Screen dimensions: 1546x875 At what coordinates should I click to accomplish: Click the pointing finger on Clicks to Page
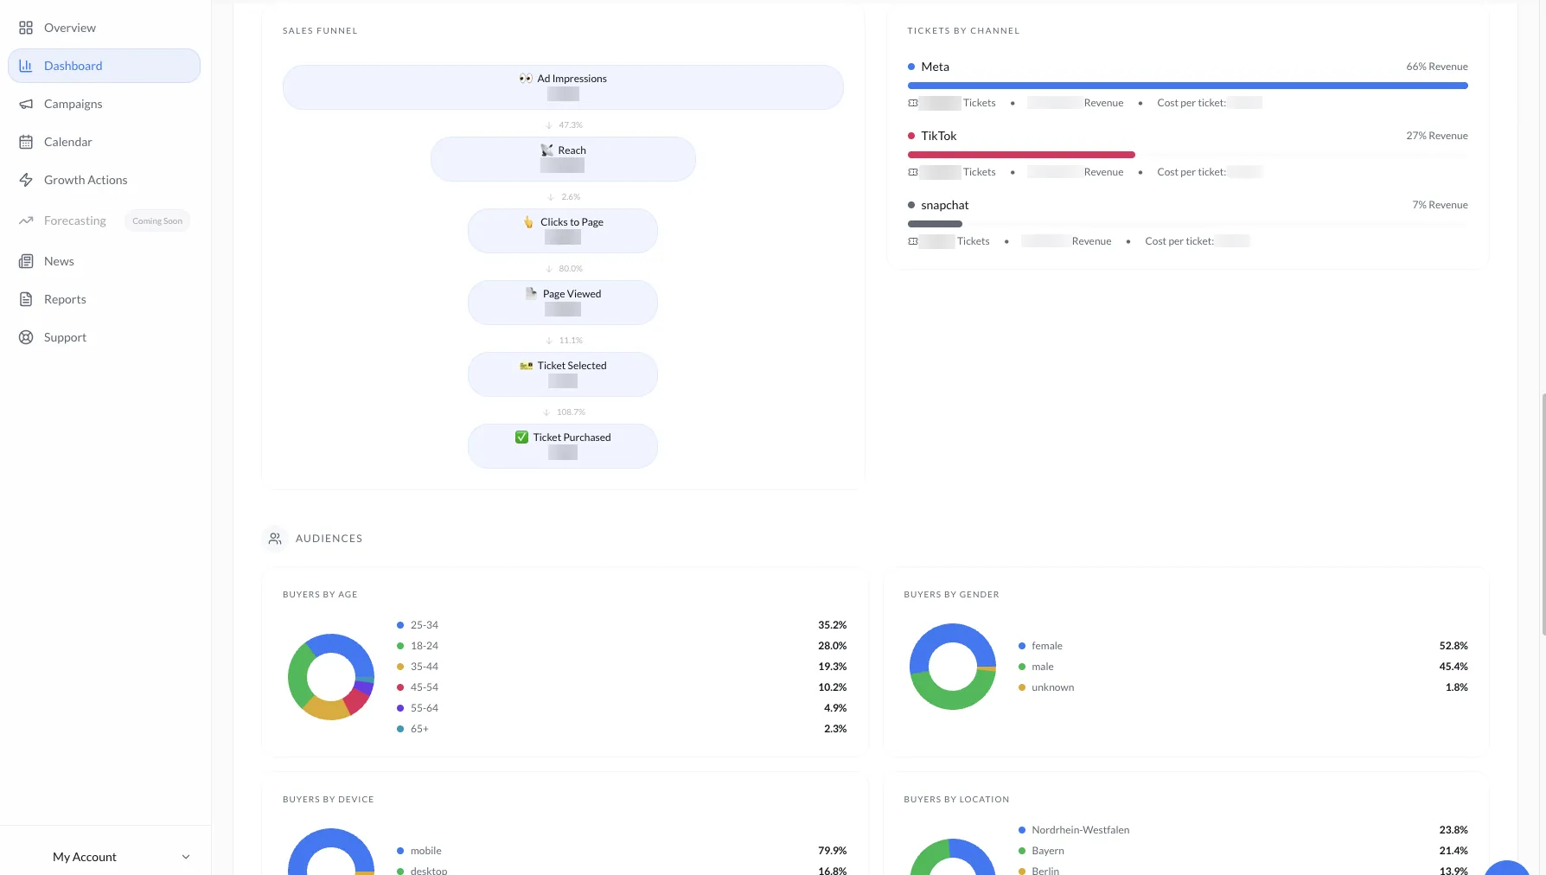click(x=528, y=222)
